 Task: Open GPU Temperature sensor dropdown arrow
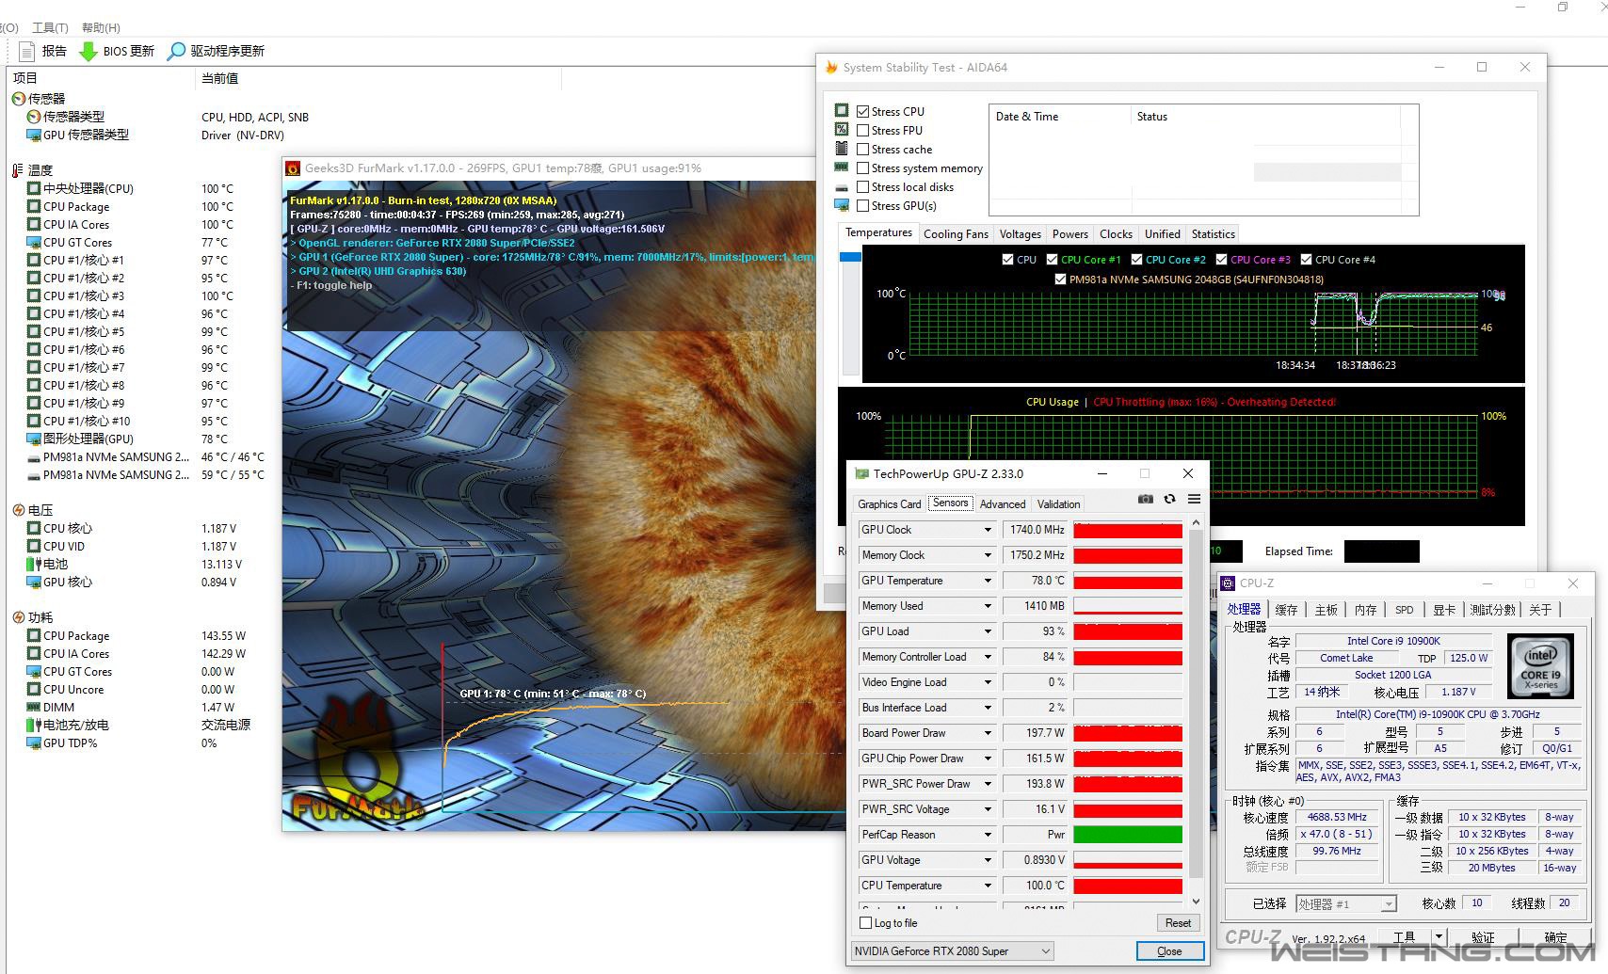point(988,581)
